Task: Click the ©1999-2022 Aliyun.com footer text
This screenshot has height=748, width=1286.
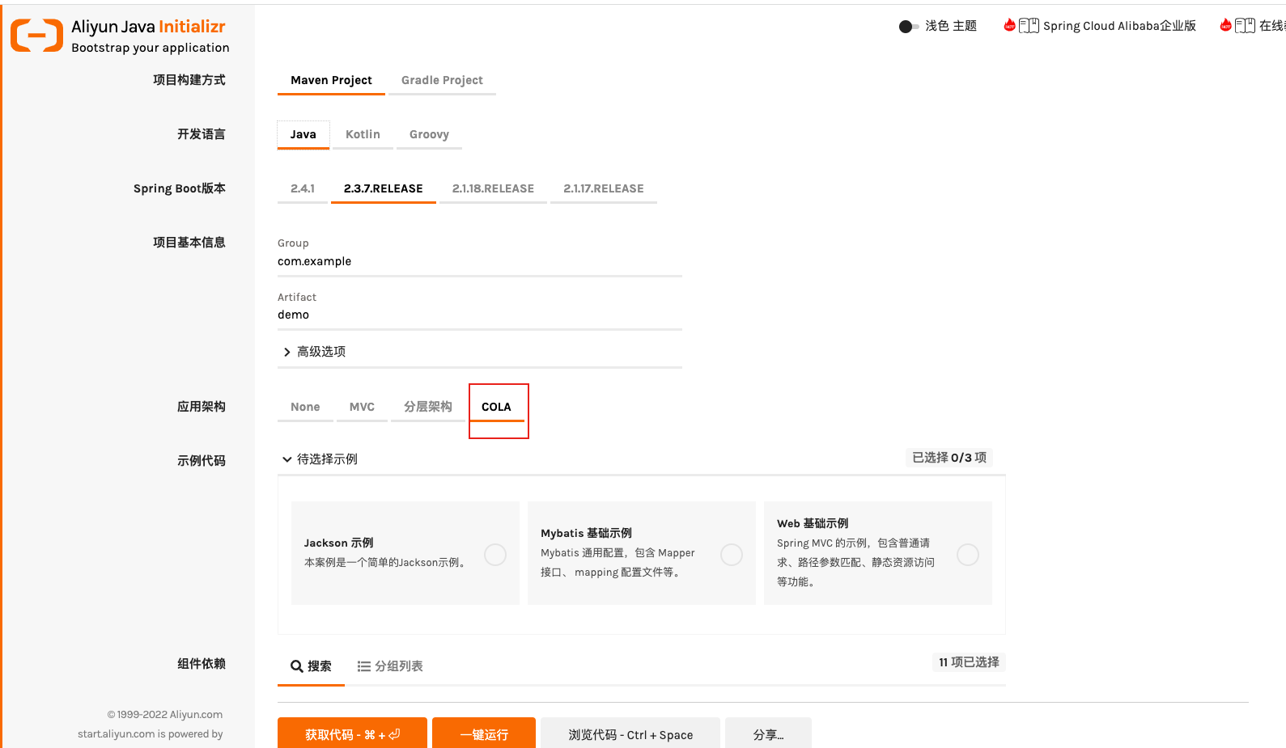Action: click(165, 715)
